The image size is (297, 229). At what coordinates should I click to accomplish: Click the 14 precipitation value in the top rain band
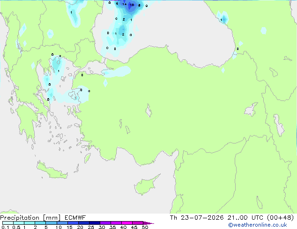coord(124,4)
